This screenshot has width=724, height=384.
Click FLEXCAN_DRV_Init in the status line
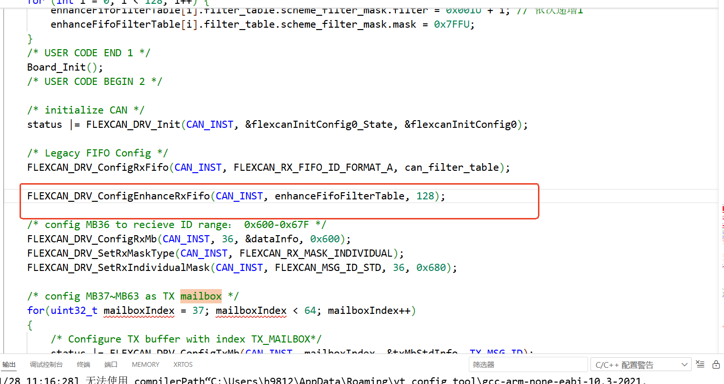(x=133, y=125)
